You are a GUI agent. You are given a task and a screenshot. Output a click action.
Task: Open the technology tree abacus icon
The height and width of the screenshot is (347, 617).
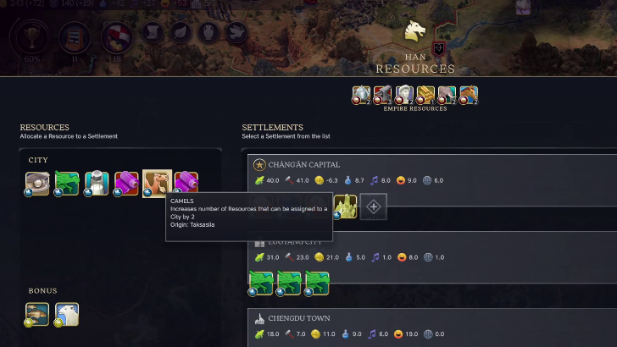pyautogui.click(x=75, y=38)
